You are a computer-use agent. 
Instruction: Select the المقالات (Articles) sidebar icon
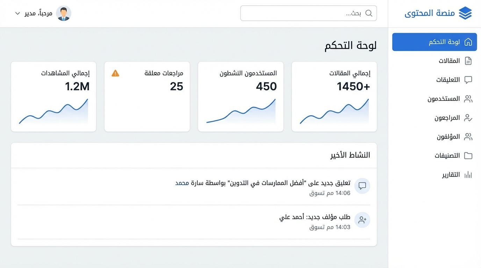(x=468, y=61)
